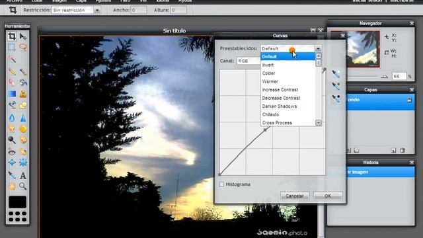Viewport: 423px width, 238px height.
Task: Choose the Decrease Contrast preset
Action: 288,99
